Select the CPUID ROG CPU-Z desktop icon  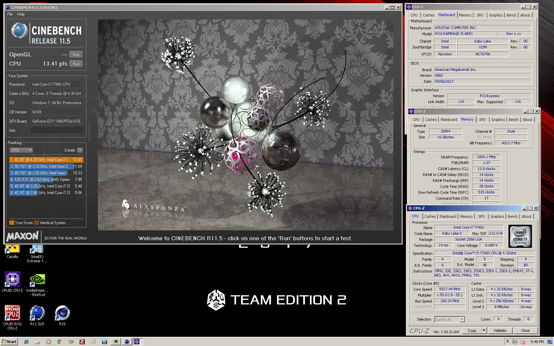13,317
